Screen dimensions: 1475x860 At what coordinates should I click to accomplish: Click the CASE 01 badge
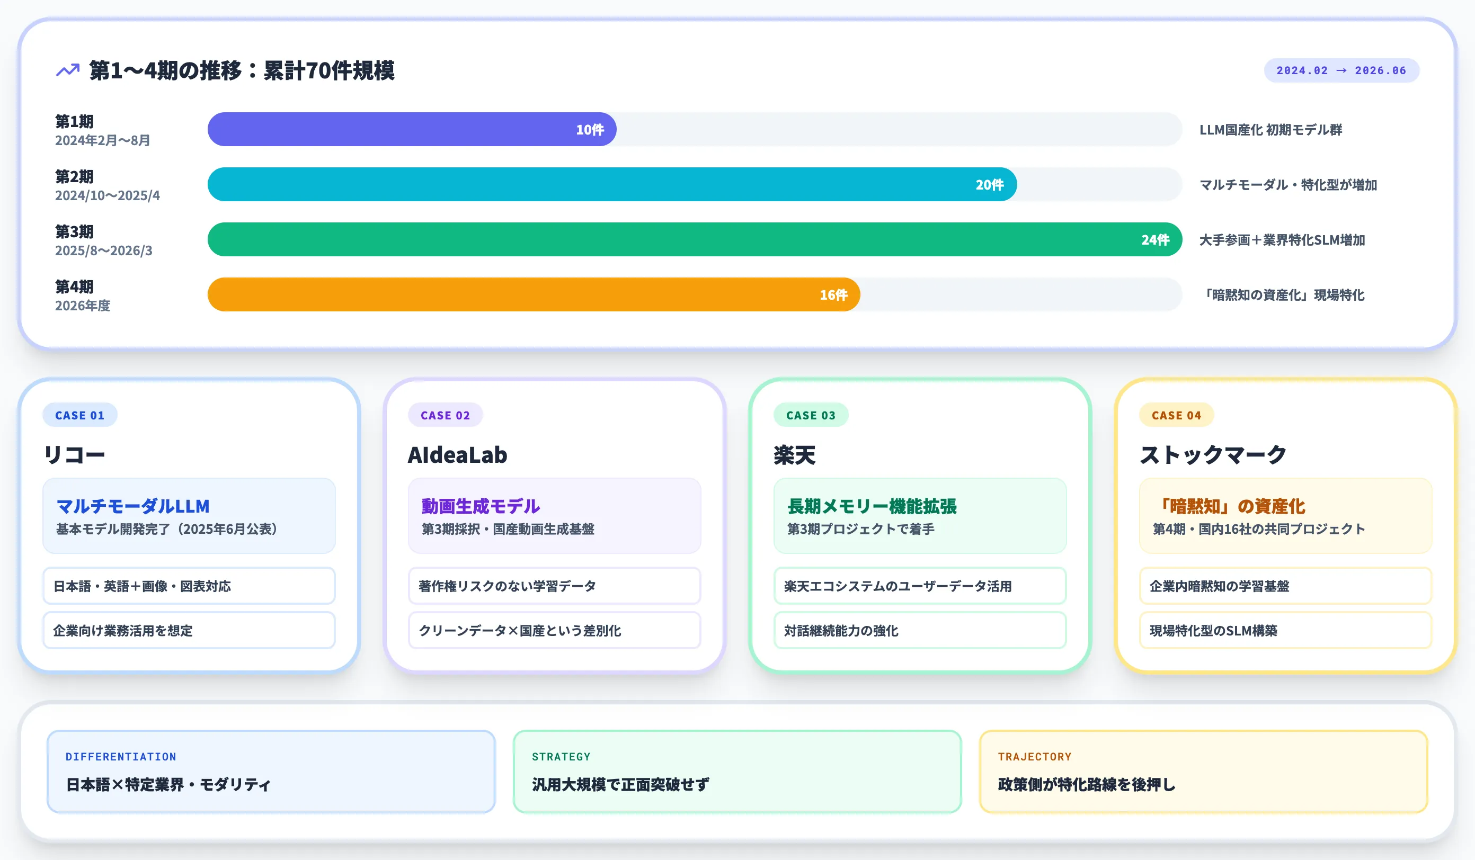pyautogui.click(x=79, y=415)
